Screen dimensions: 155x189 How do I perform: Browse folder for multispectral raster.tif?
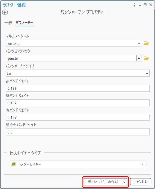146,43
